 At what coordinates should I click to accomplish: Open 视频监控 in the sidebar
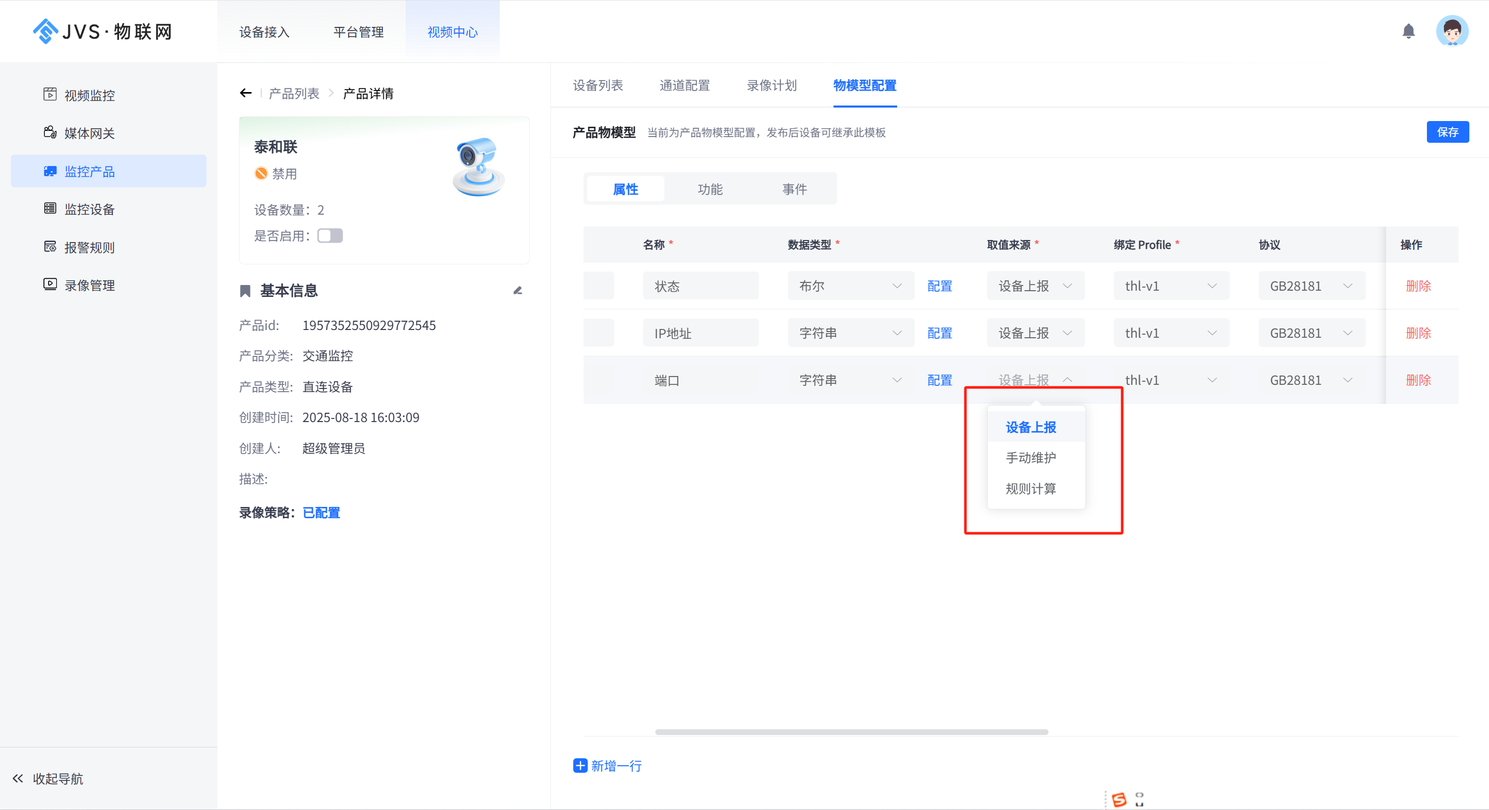(x=89, y=95)
